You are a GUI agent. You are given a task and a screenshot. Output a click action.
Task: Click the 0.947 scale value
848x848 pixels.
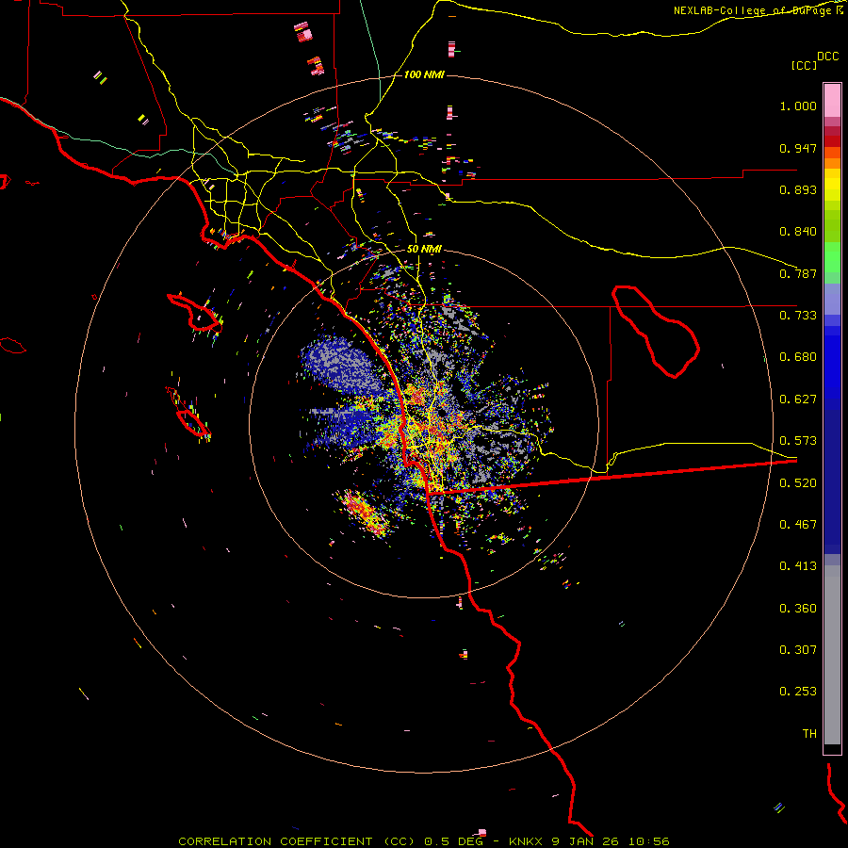click(x=798, y=148)
